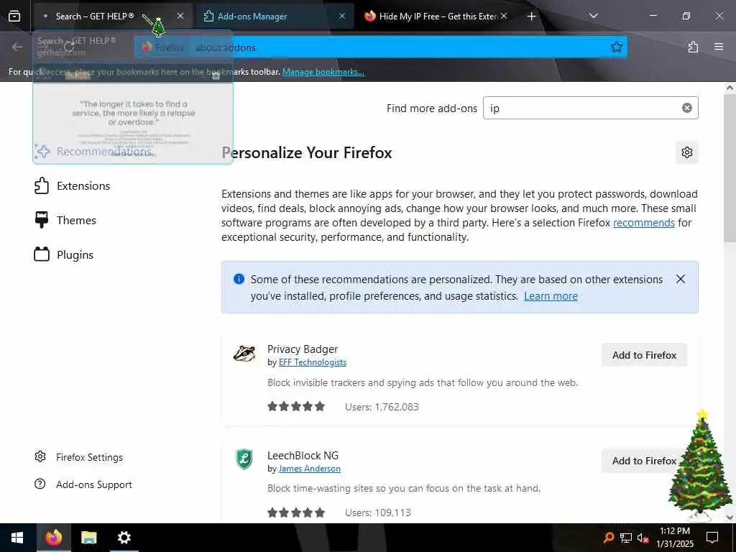Click the Privacy Badger extension name

pos(303,349)
